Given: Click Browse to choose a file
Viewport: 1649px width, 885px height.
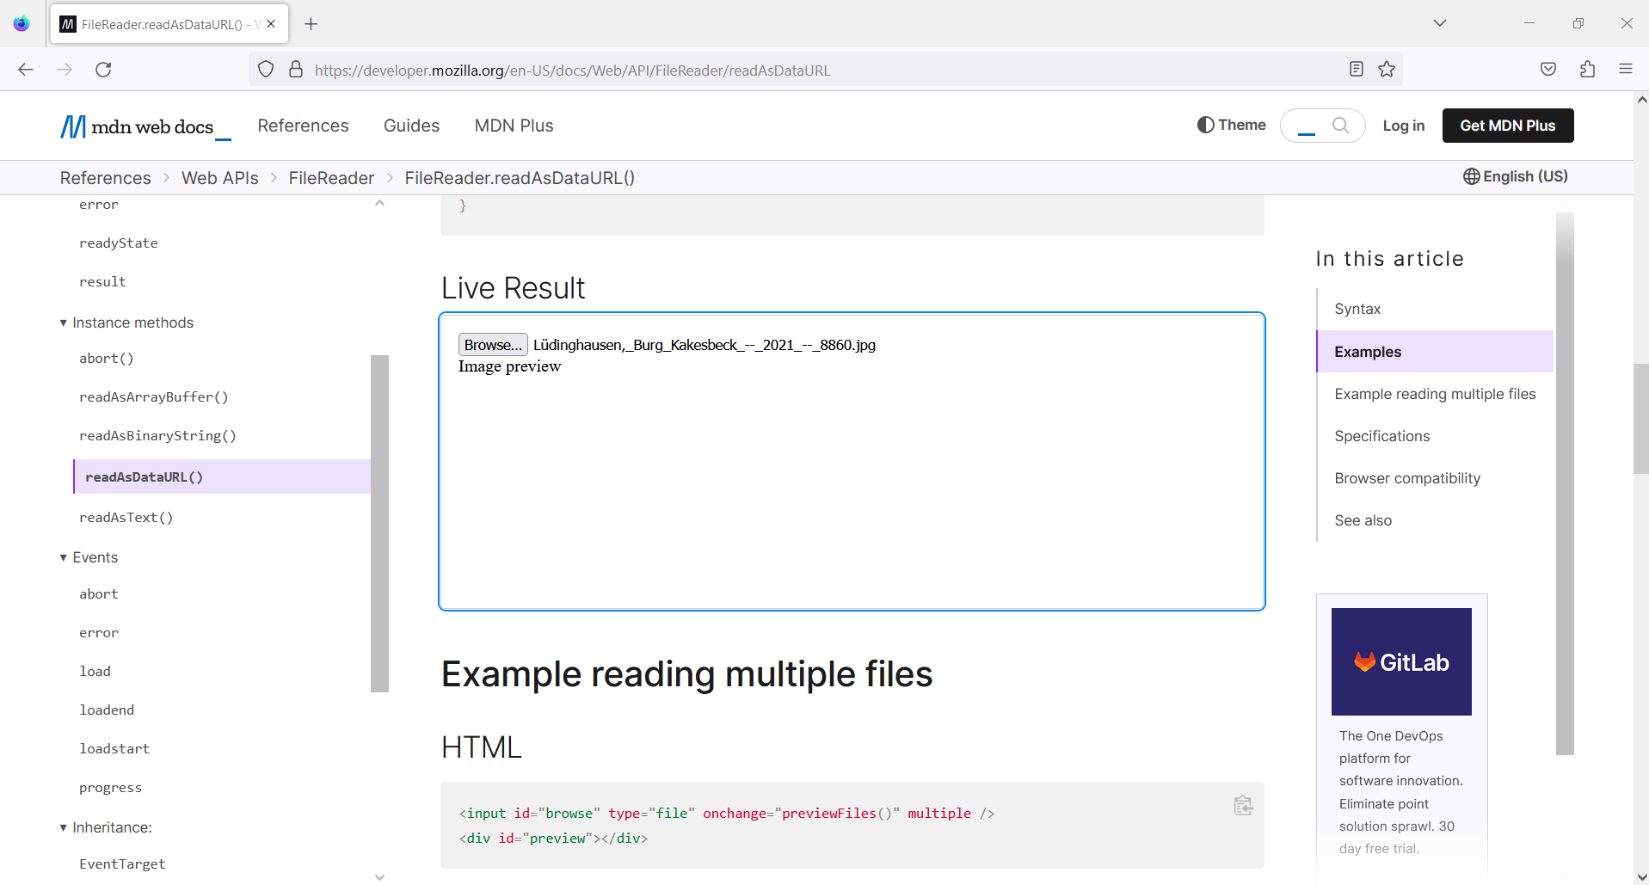Looking at the screenshot, I should [491, 344].
